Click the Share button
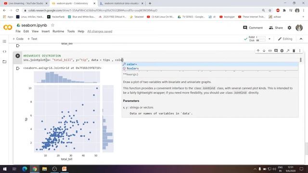 (276, 28)
